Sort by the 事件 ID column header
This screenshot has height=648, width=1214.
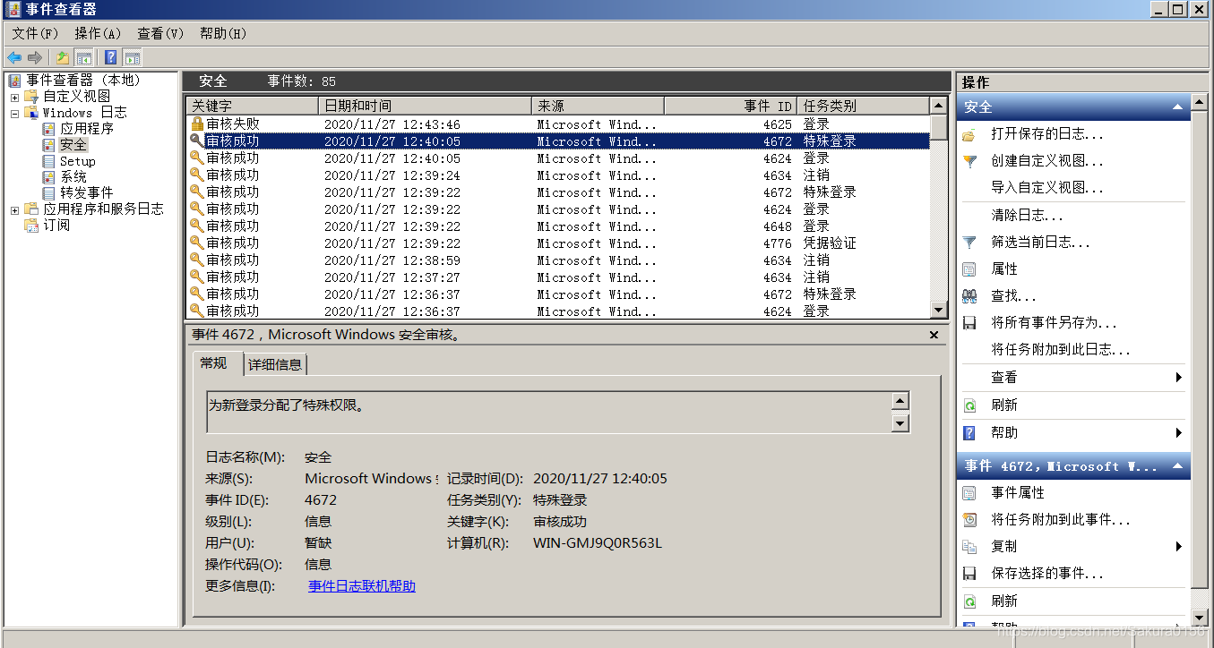[730, 106]
